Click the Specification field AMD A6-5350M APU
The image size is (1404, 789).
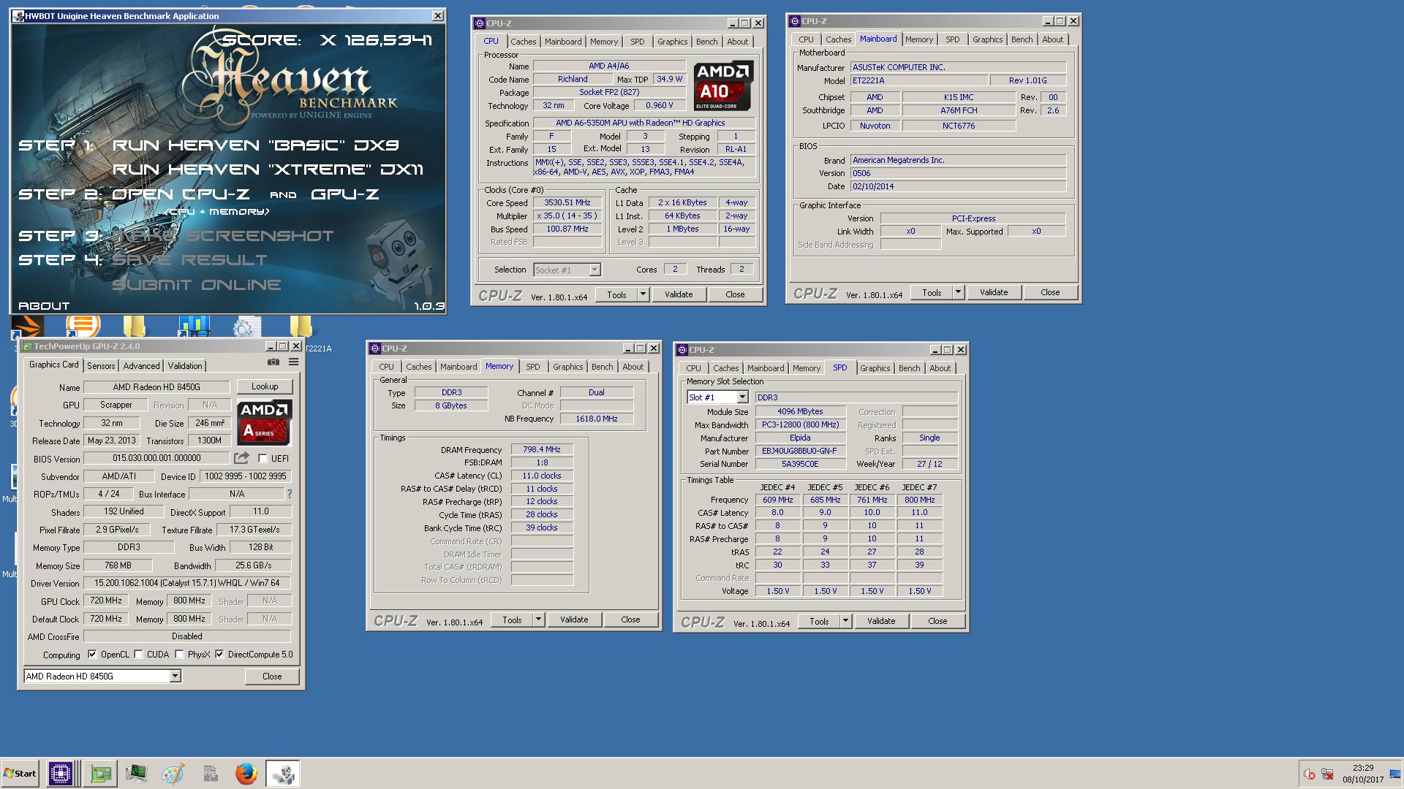point(644,123)
